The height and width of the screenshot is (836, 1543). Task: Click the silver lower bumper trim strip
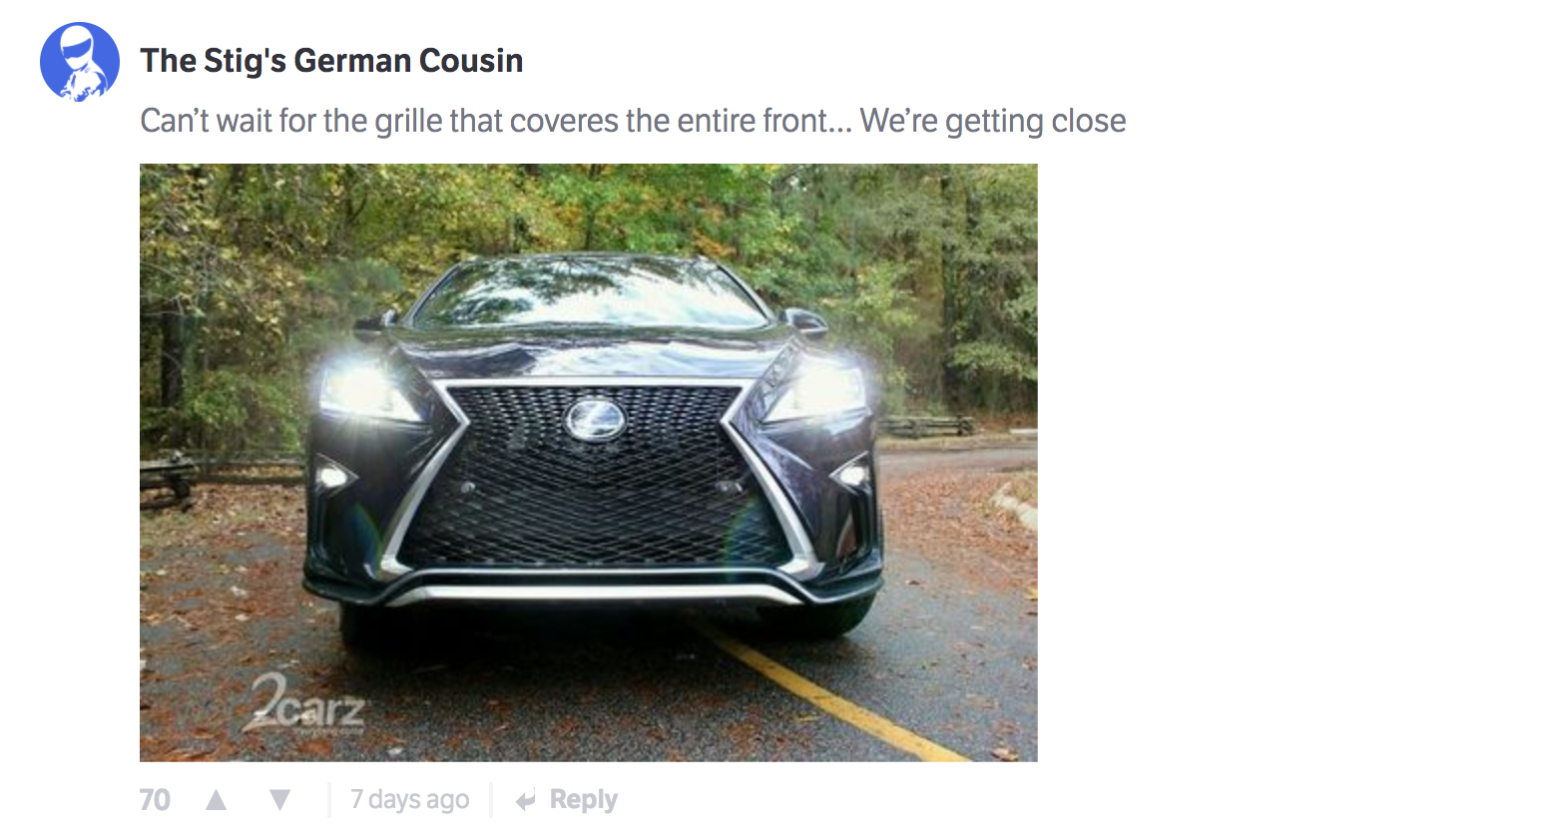point(594,594)
